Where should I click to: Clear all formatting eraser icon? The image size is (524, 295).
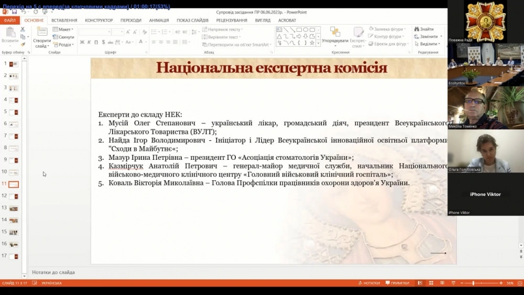(x=145, y=32)
